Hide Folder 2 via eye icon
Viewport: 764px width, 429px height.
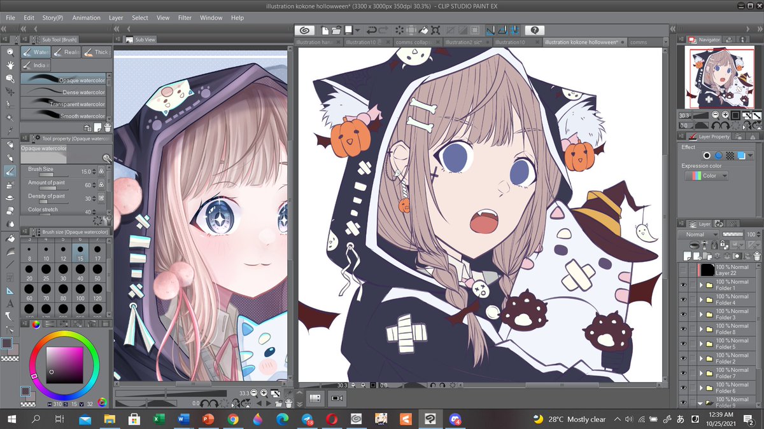pyautogui.click(x=683, y=358)
